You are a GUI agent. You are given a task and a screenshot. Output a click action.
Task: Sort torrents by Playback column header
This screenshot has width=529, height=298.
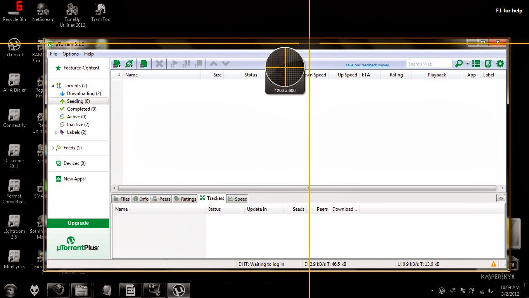(437, 75)
